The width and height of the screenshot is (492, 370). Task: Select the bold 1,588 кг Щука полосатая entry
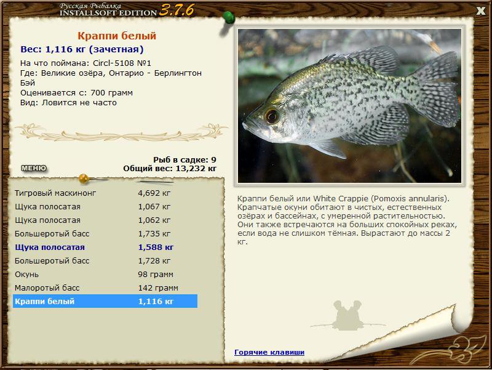click(105, 247)
